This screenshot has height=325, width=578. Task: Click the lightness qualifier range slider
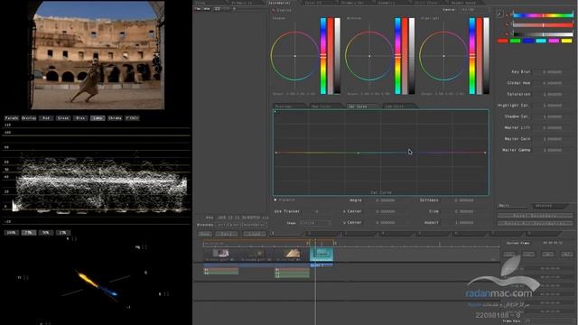tap(543, 34)
